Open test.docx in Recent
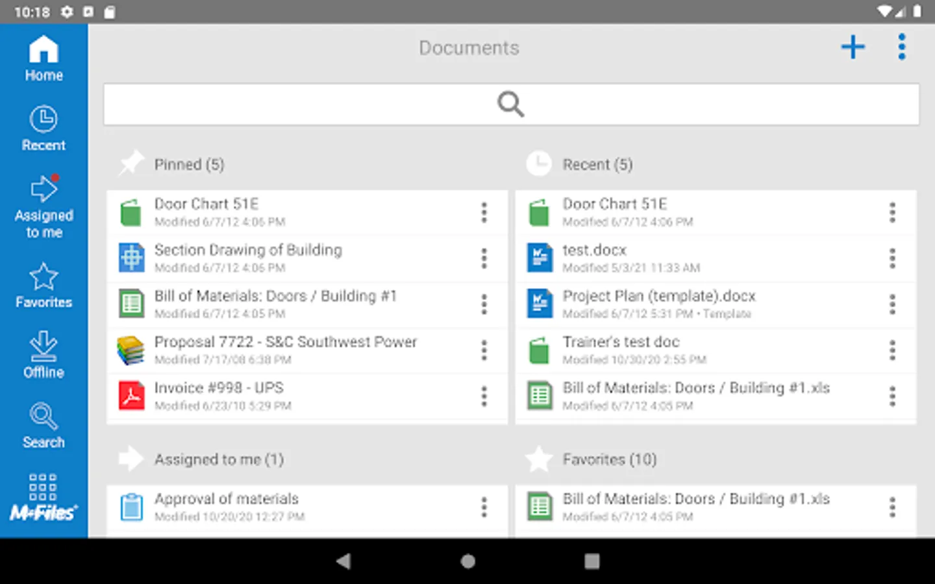 click(x=716, y=258)
